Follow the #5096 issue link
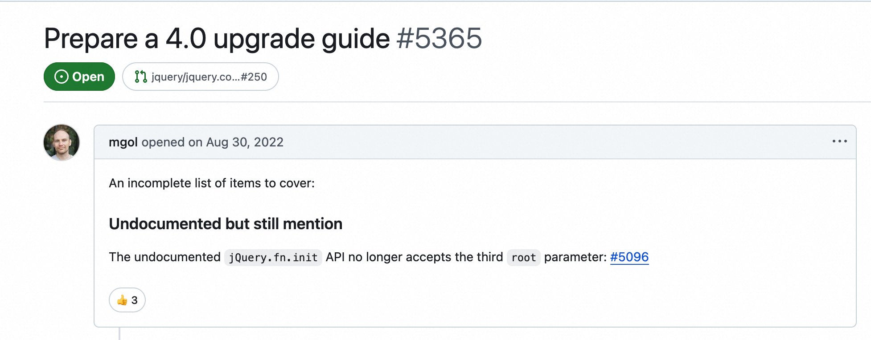Viewport: 871px width, 340px height. [x=629, y=257]
